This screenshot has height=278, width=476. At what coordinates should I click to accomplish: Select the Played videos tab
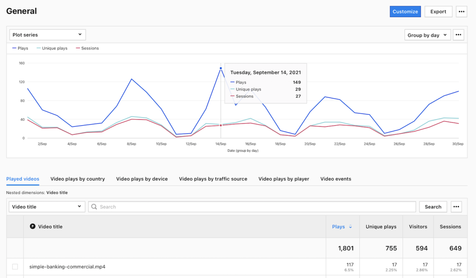click(x=23, y=179)
